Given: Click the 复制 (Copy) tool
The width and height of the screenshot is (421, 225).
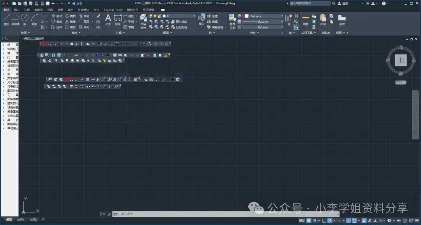Looking at the screenshot, I should coord(57,21).
